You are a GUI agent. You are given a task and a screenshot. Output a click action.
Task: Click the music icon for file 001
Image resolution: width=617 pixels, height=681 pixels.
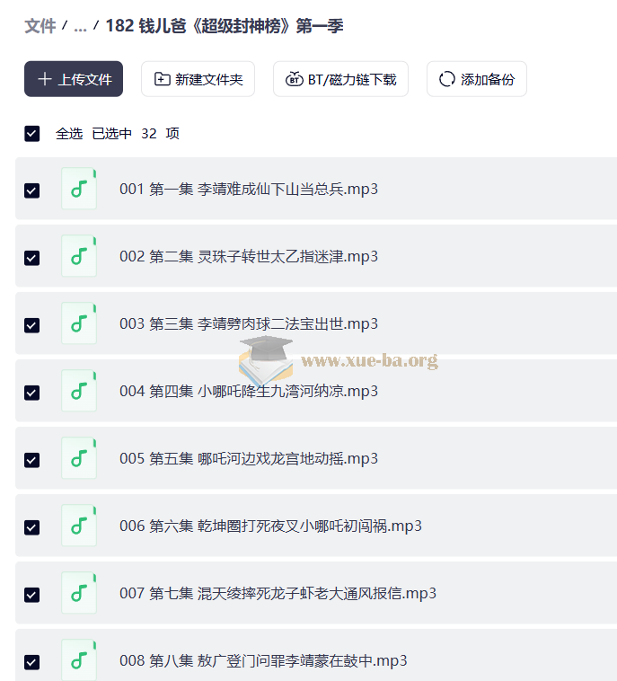pyautogui.click(x=79, y=189)
